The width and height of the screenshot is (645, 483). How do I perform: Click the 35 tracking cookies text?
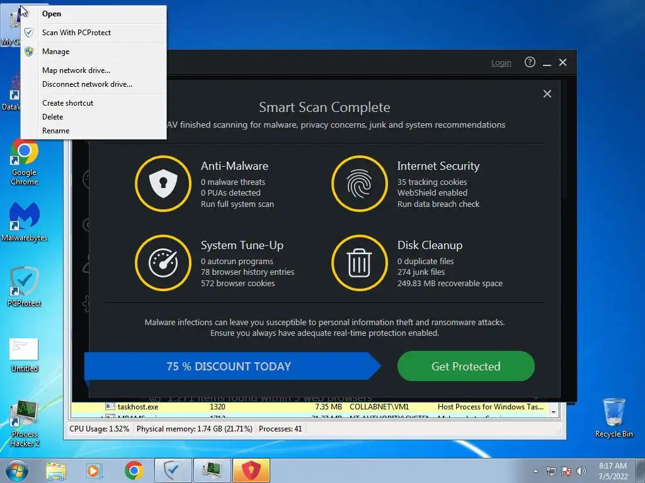coord(432,182)
